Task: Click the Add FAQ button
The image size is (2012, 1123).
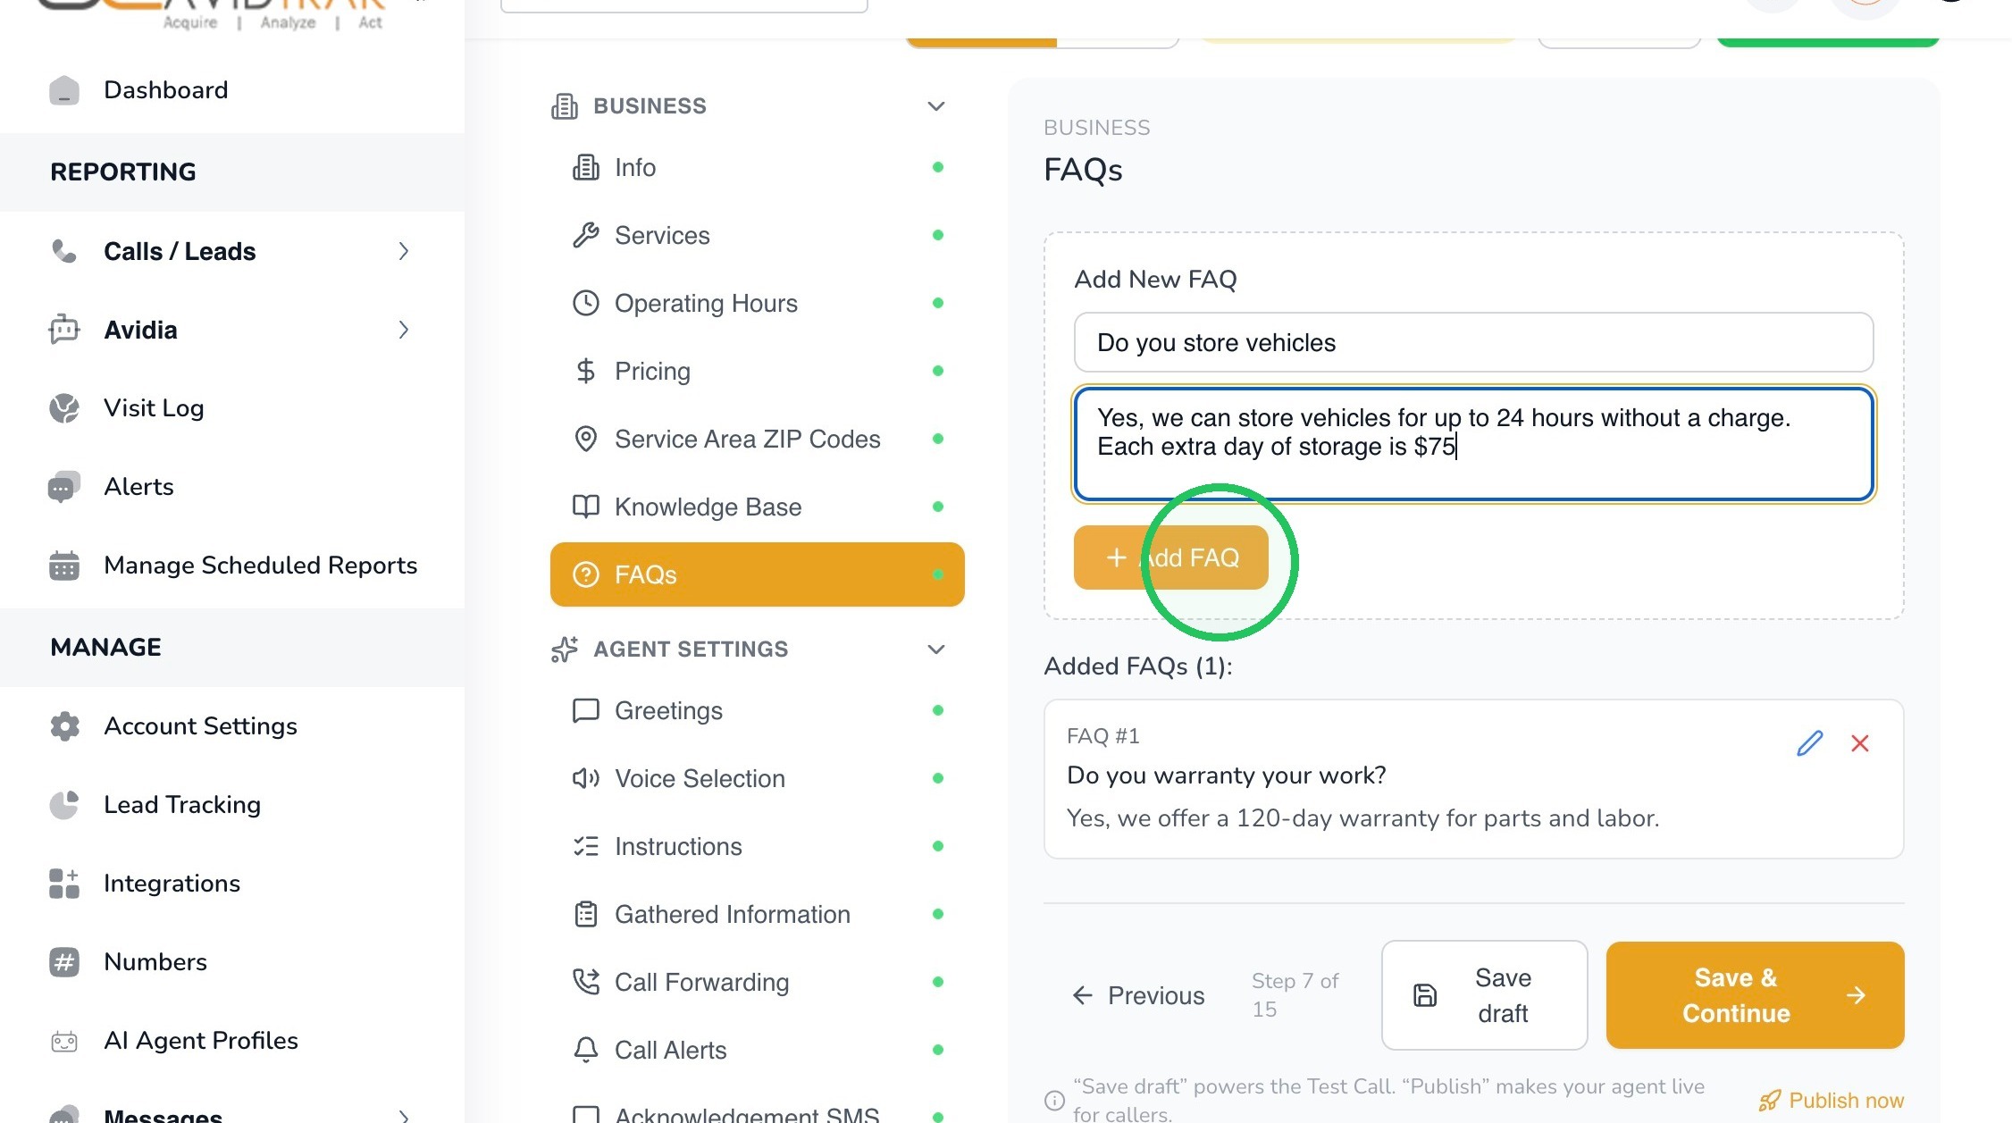Action: (x=1170, y=557)
